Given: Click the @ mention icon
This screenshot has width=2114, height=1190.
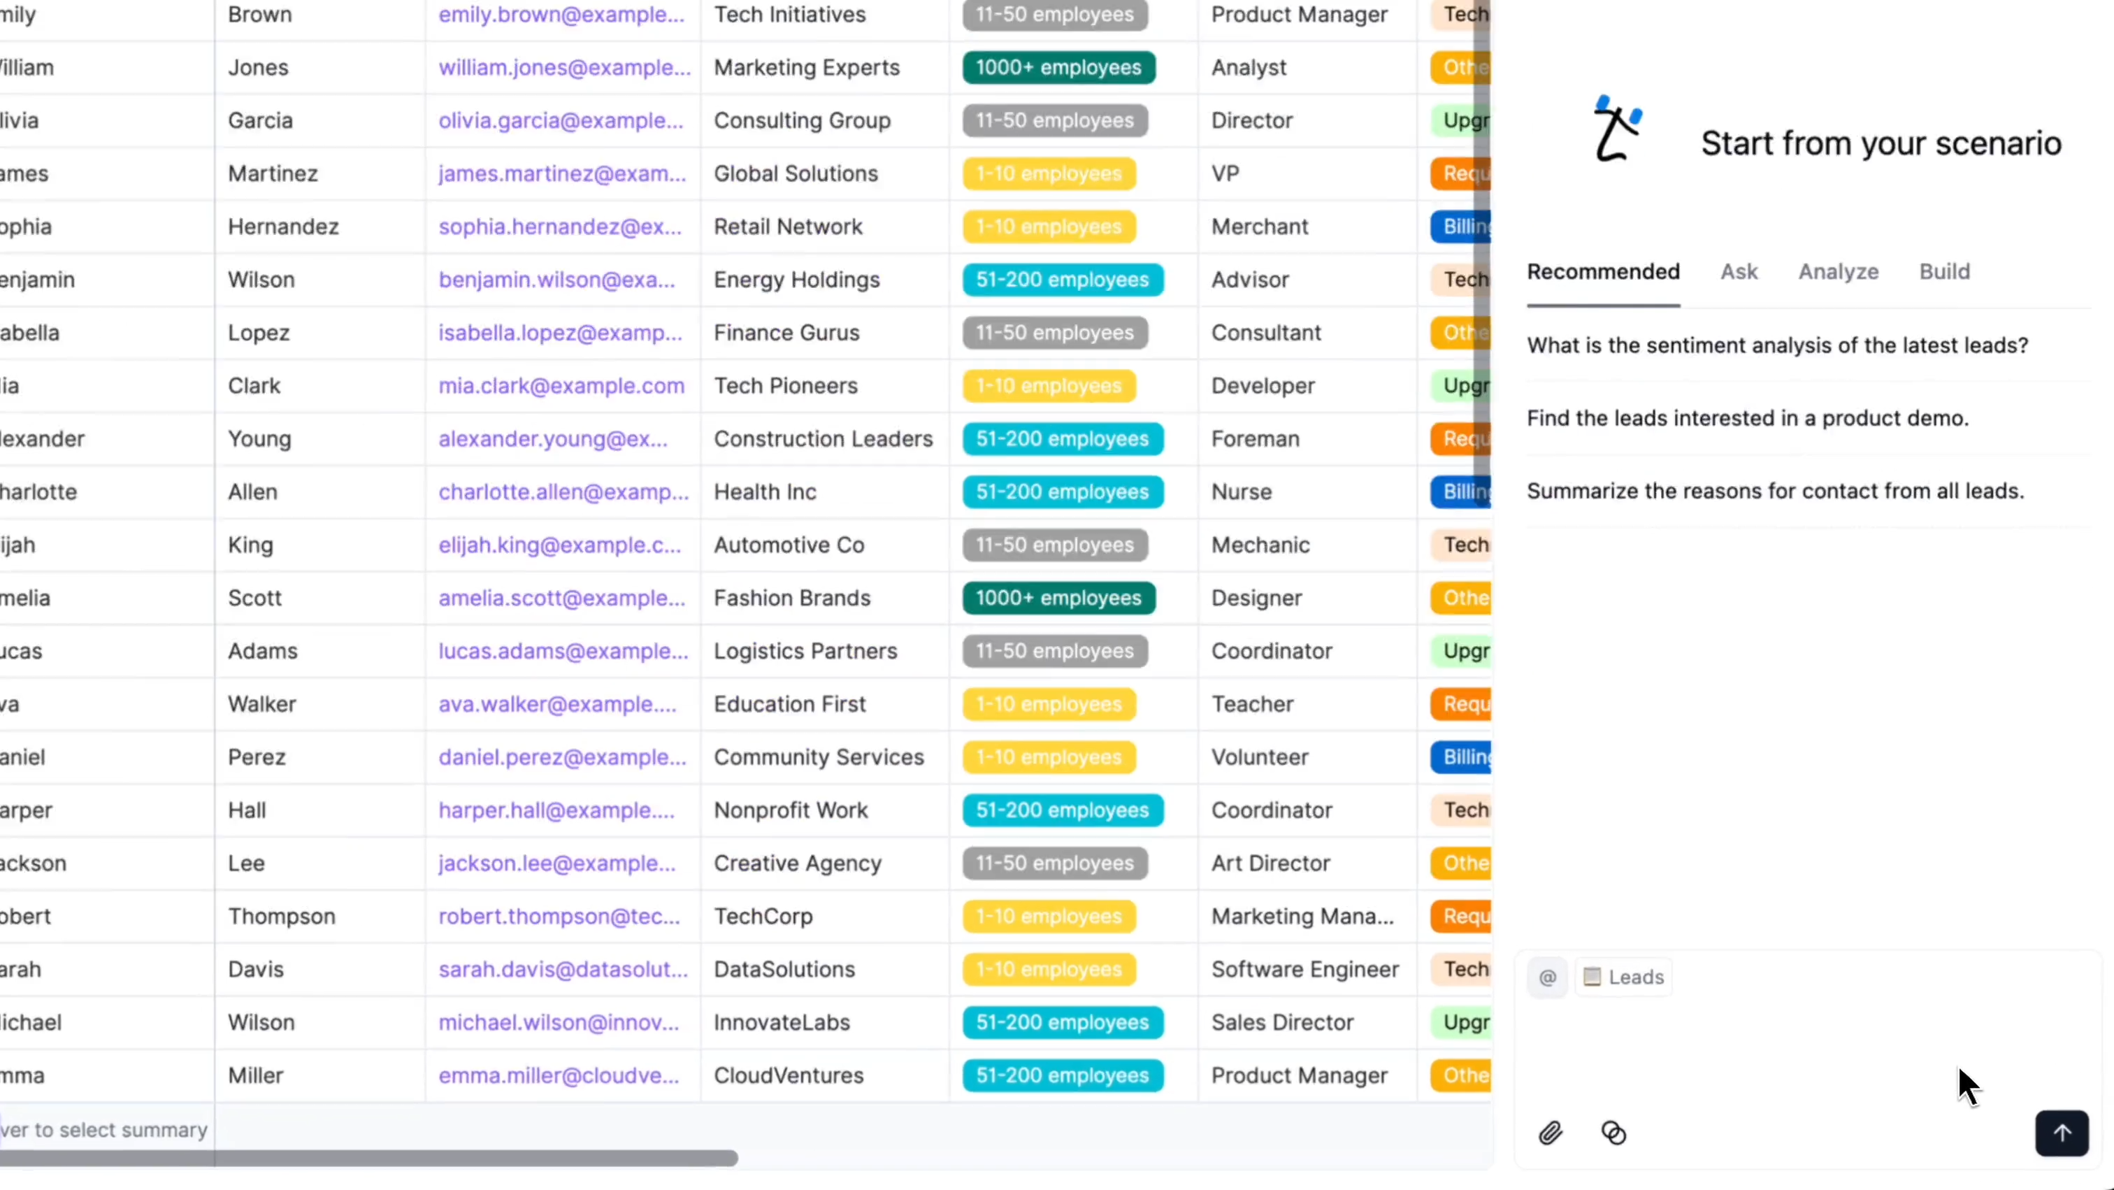Looking at the screenshot, I should coord(1547,977).
